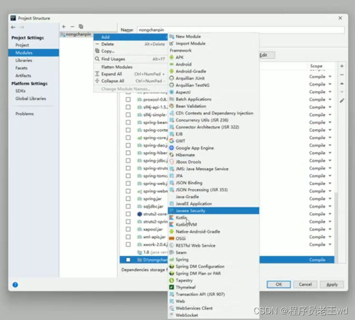Select Arquillian TestNG framework
The height and width of the screenshot is (320, 355).
pyautogui.click(x=213, y=85)
